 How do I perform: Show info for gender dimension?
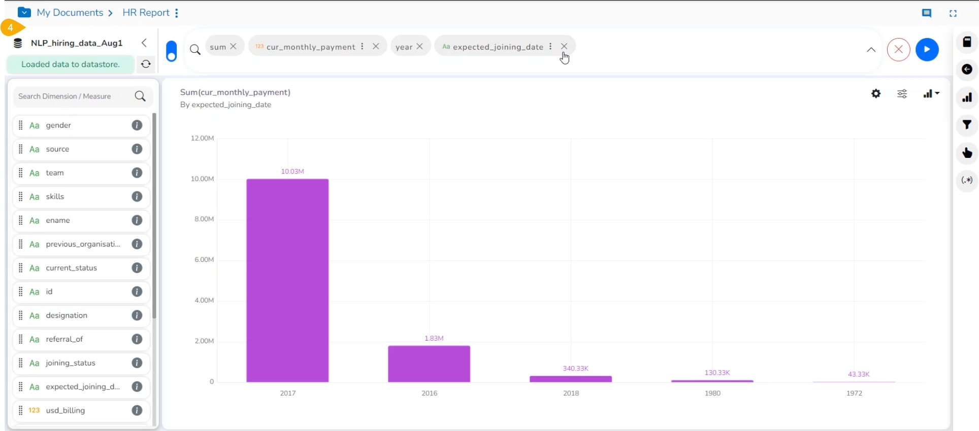point(137,125)
